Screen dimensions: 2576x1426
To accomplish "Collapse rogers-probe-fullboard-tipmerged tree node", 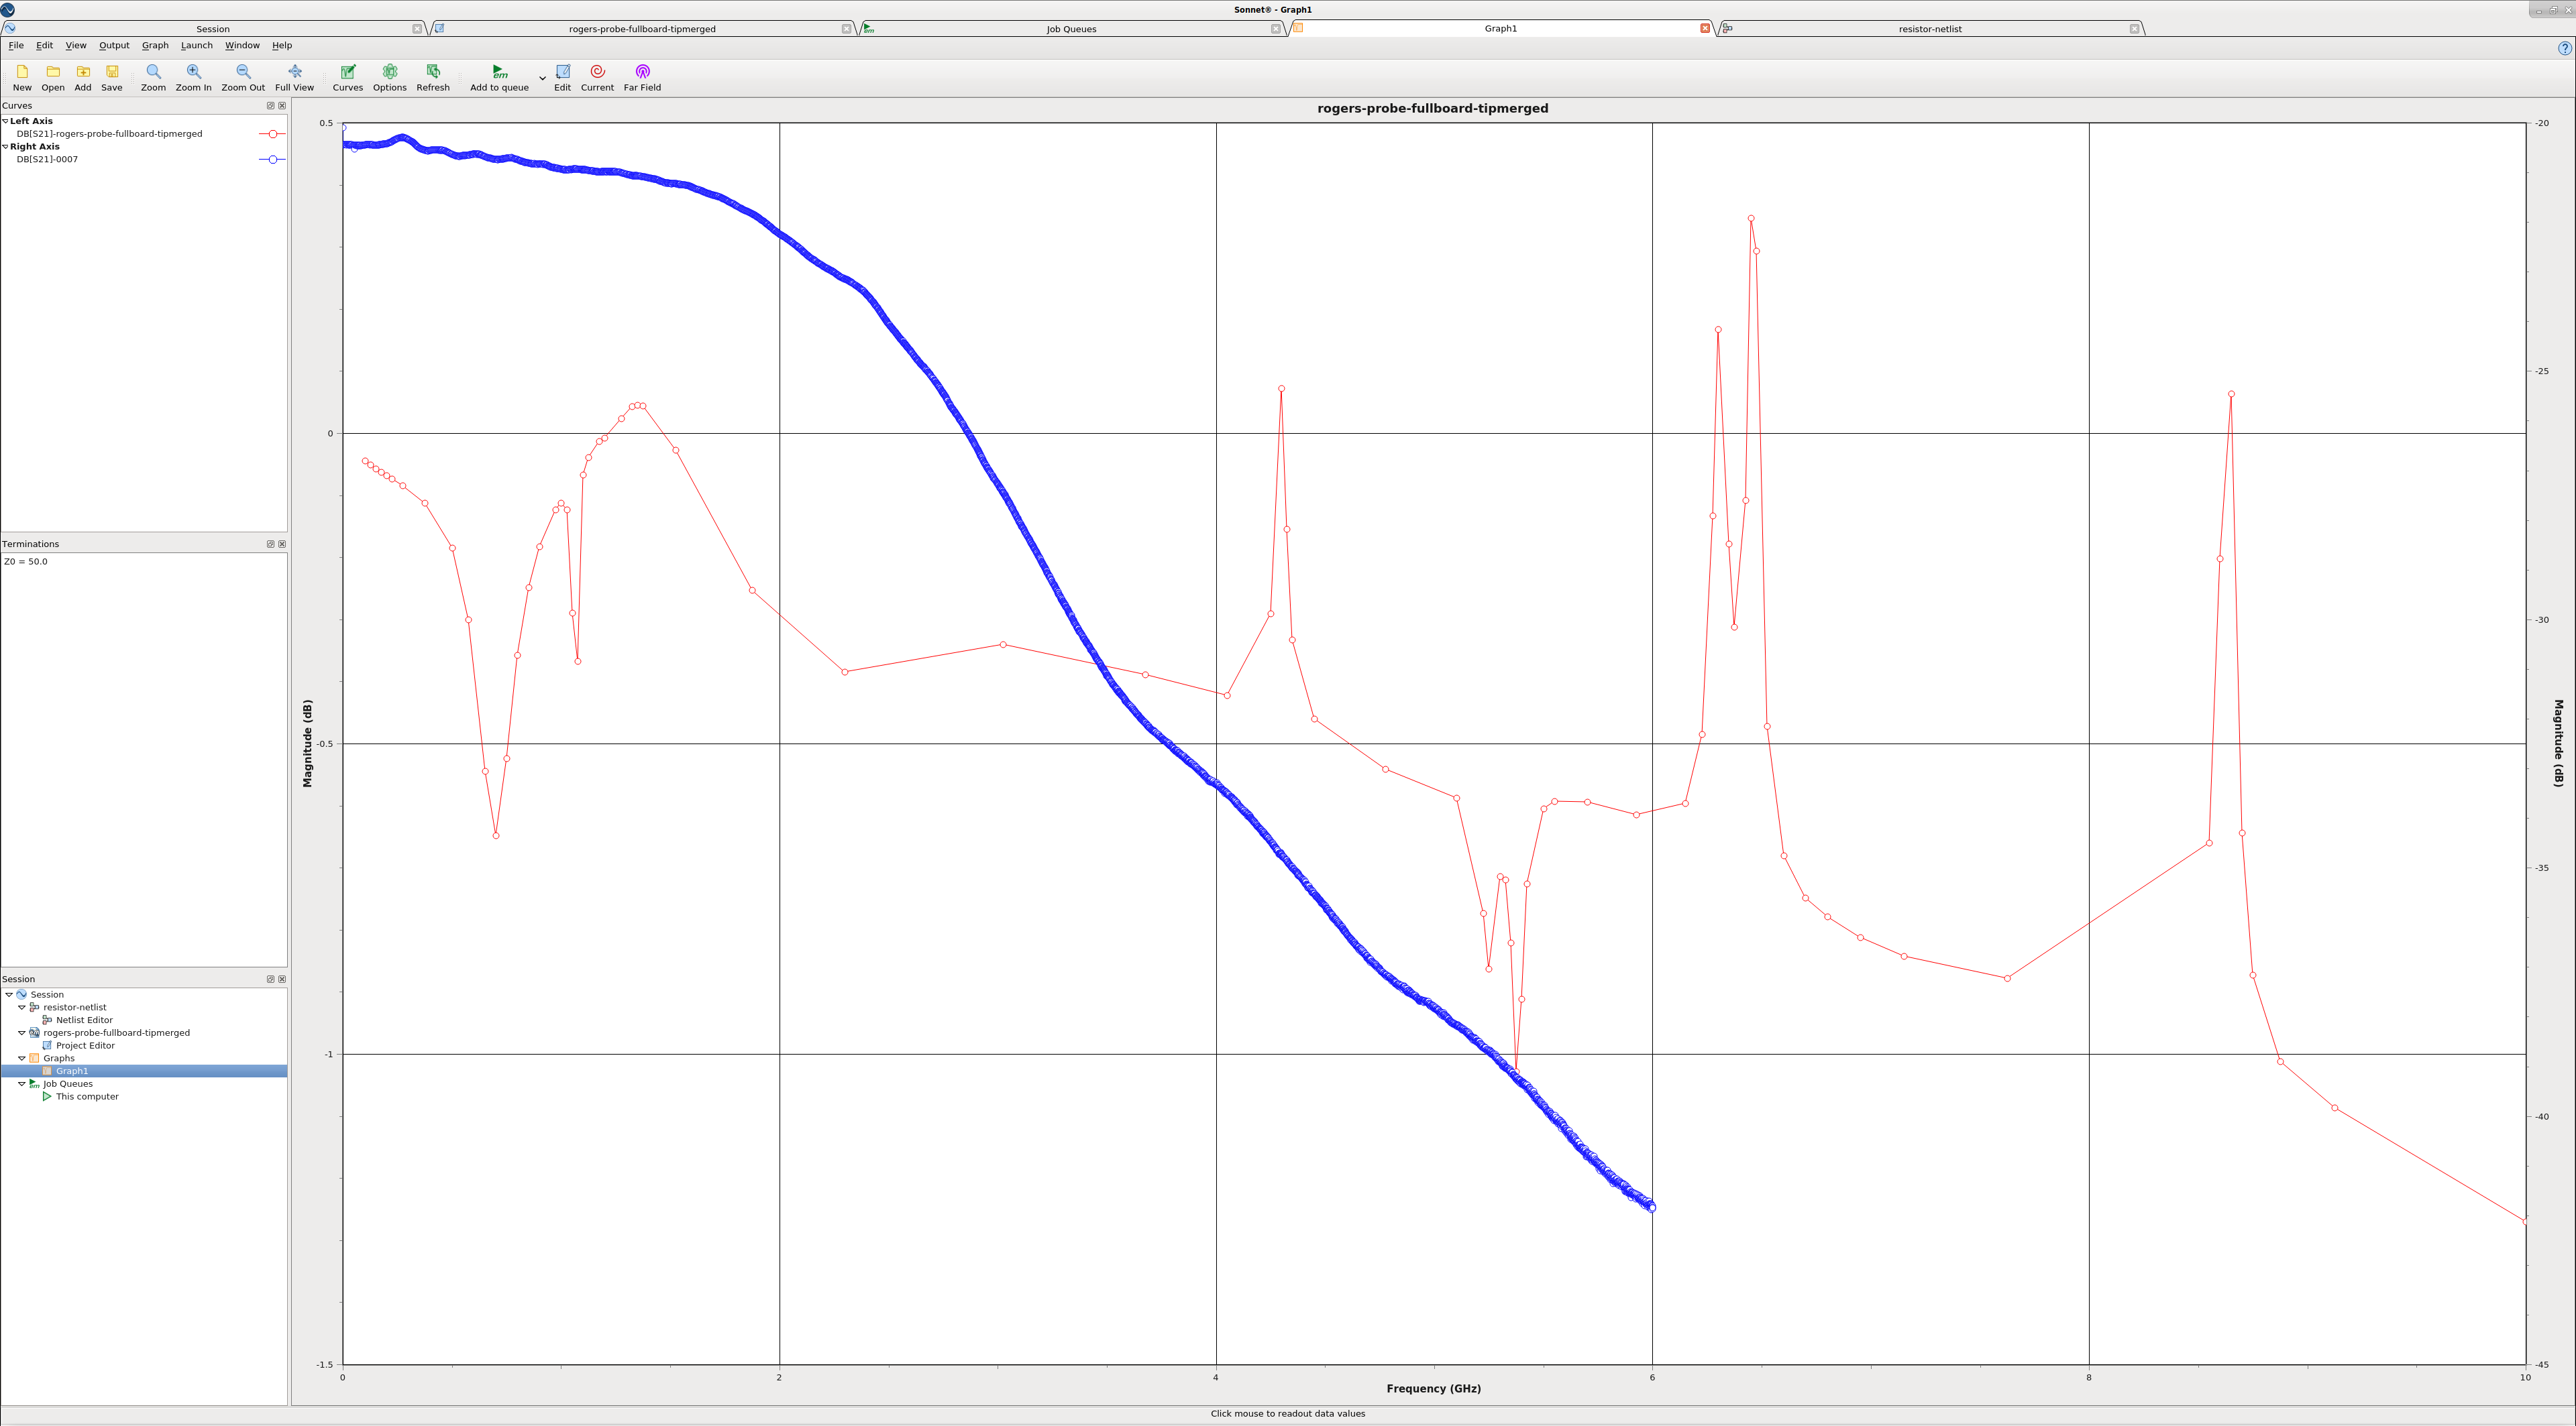I will click(22, 1032).
